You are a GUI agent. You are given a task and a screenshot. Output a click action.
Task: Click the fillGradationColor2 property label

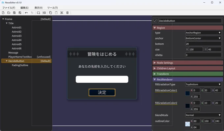(166, 103)
